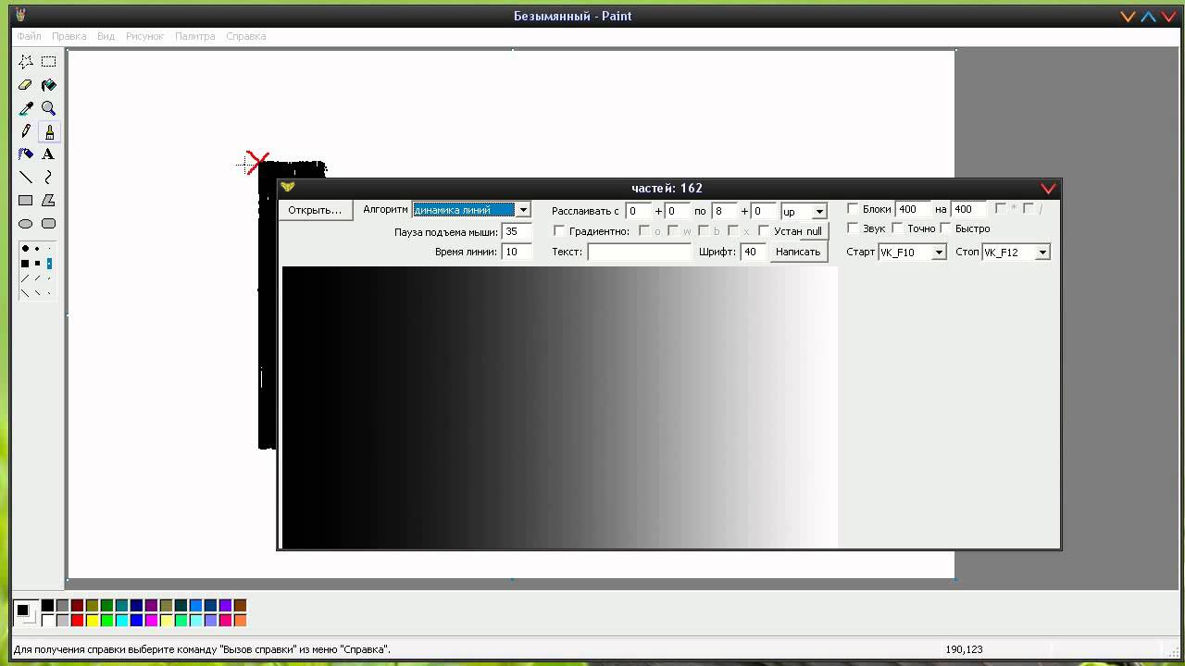
Task: Select the large round brush shape
Action: coord(25,249)
